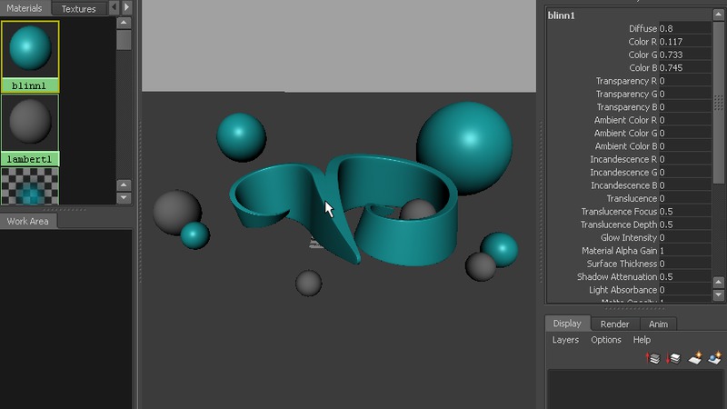
Task: Select the lambert1 material swatch
Action: point(30,124)
